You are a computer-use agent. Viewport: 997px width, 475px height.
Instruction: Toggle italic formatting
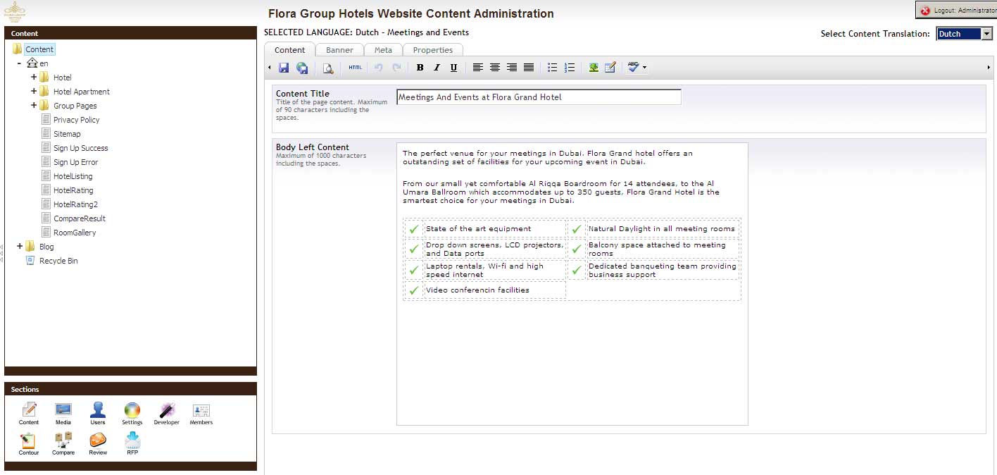pyautogui.click(x=437, y=68)
